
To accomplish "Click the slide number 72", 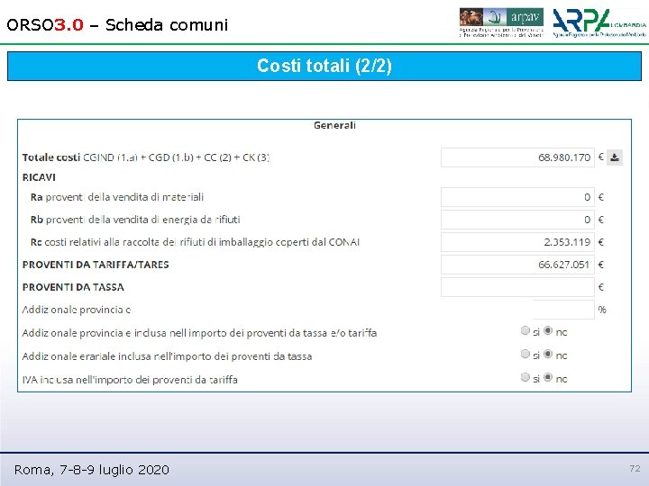I will click(x=635, y=468).
